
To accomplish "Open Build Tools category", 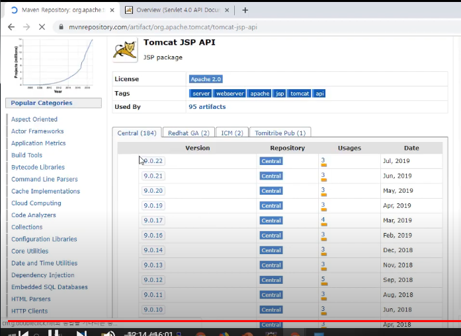I will pyautogui.click(x=26, y=155).
